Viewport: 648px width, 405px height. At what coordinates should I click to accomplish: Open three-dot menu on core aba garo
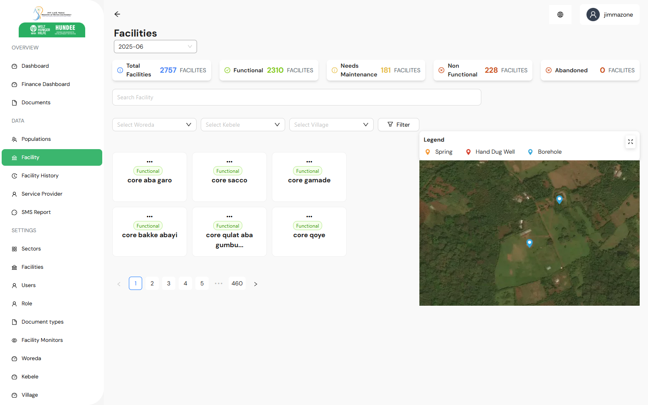[x=150, y=162]
